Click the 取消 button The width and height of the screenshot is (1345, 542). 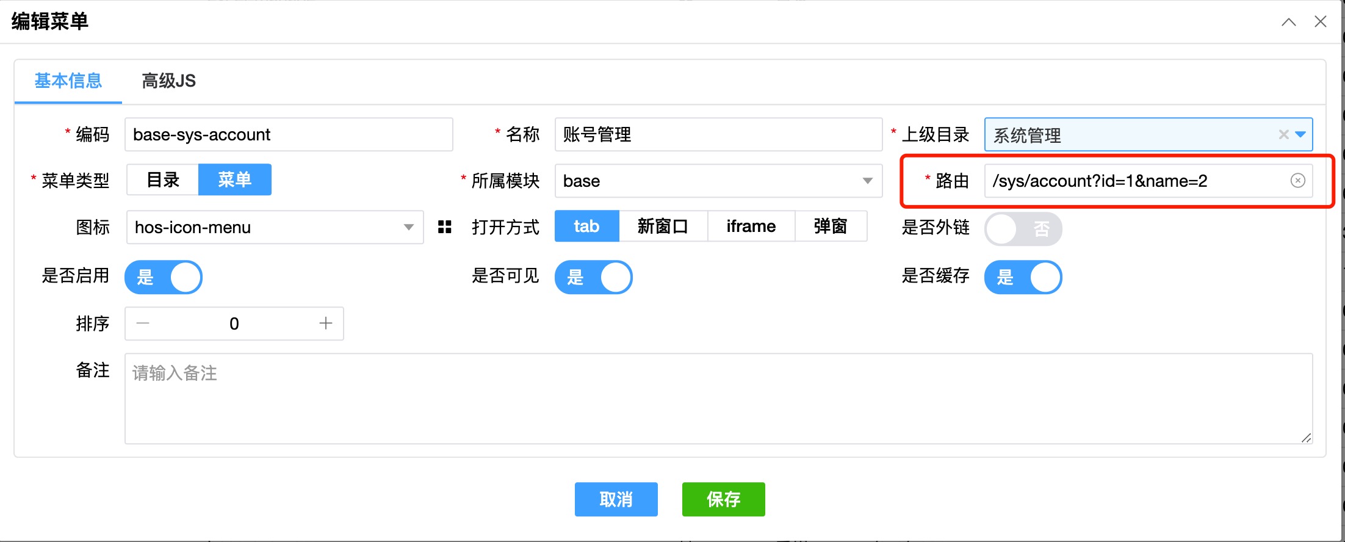616,499
